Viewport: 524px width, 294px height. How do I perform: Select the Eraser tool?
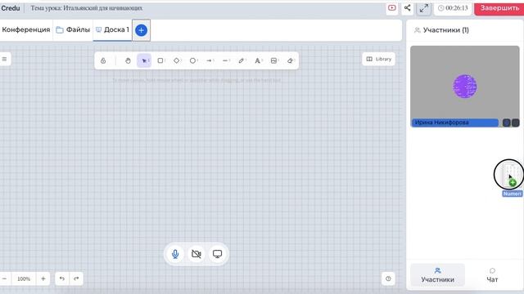pos(290,60)
